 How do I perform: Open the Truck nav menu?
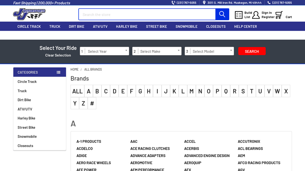point(55,26)
